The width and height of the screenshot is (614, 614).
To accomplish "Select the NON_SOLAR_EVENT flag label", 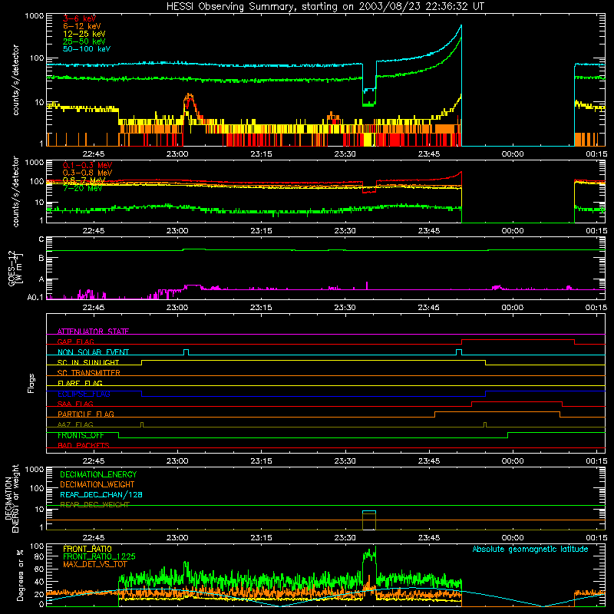I will [x=93, y=352].
